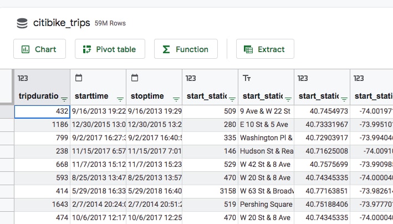Click text type icon above station names
Viewport: 393px width, 224px height.
[247, 78]
